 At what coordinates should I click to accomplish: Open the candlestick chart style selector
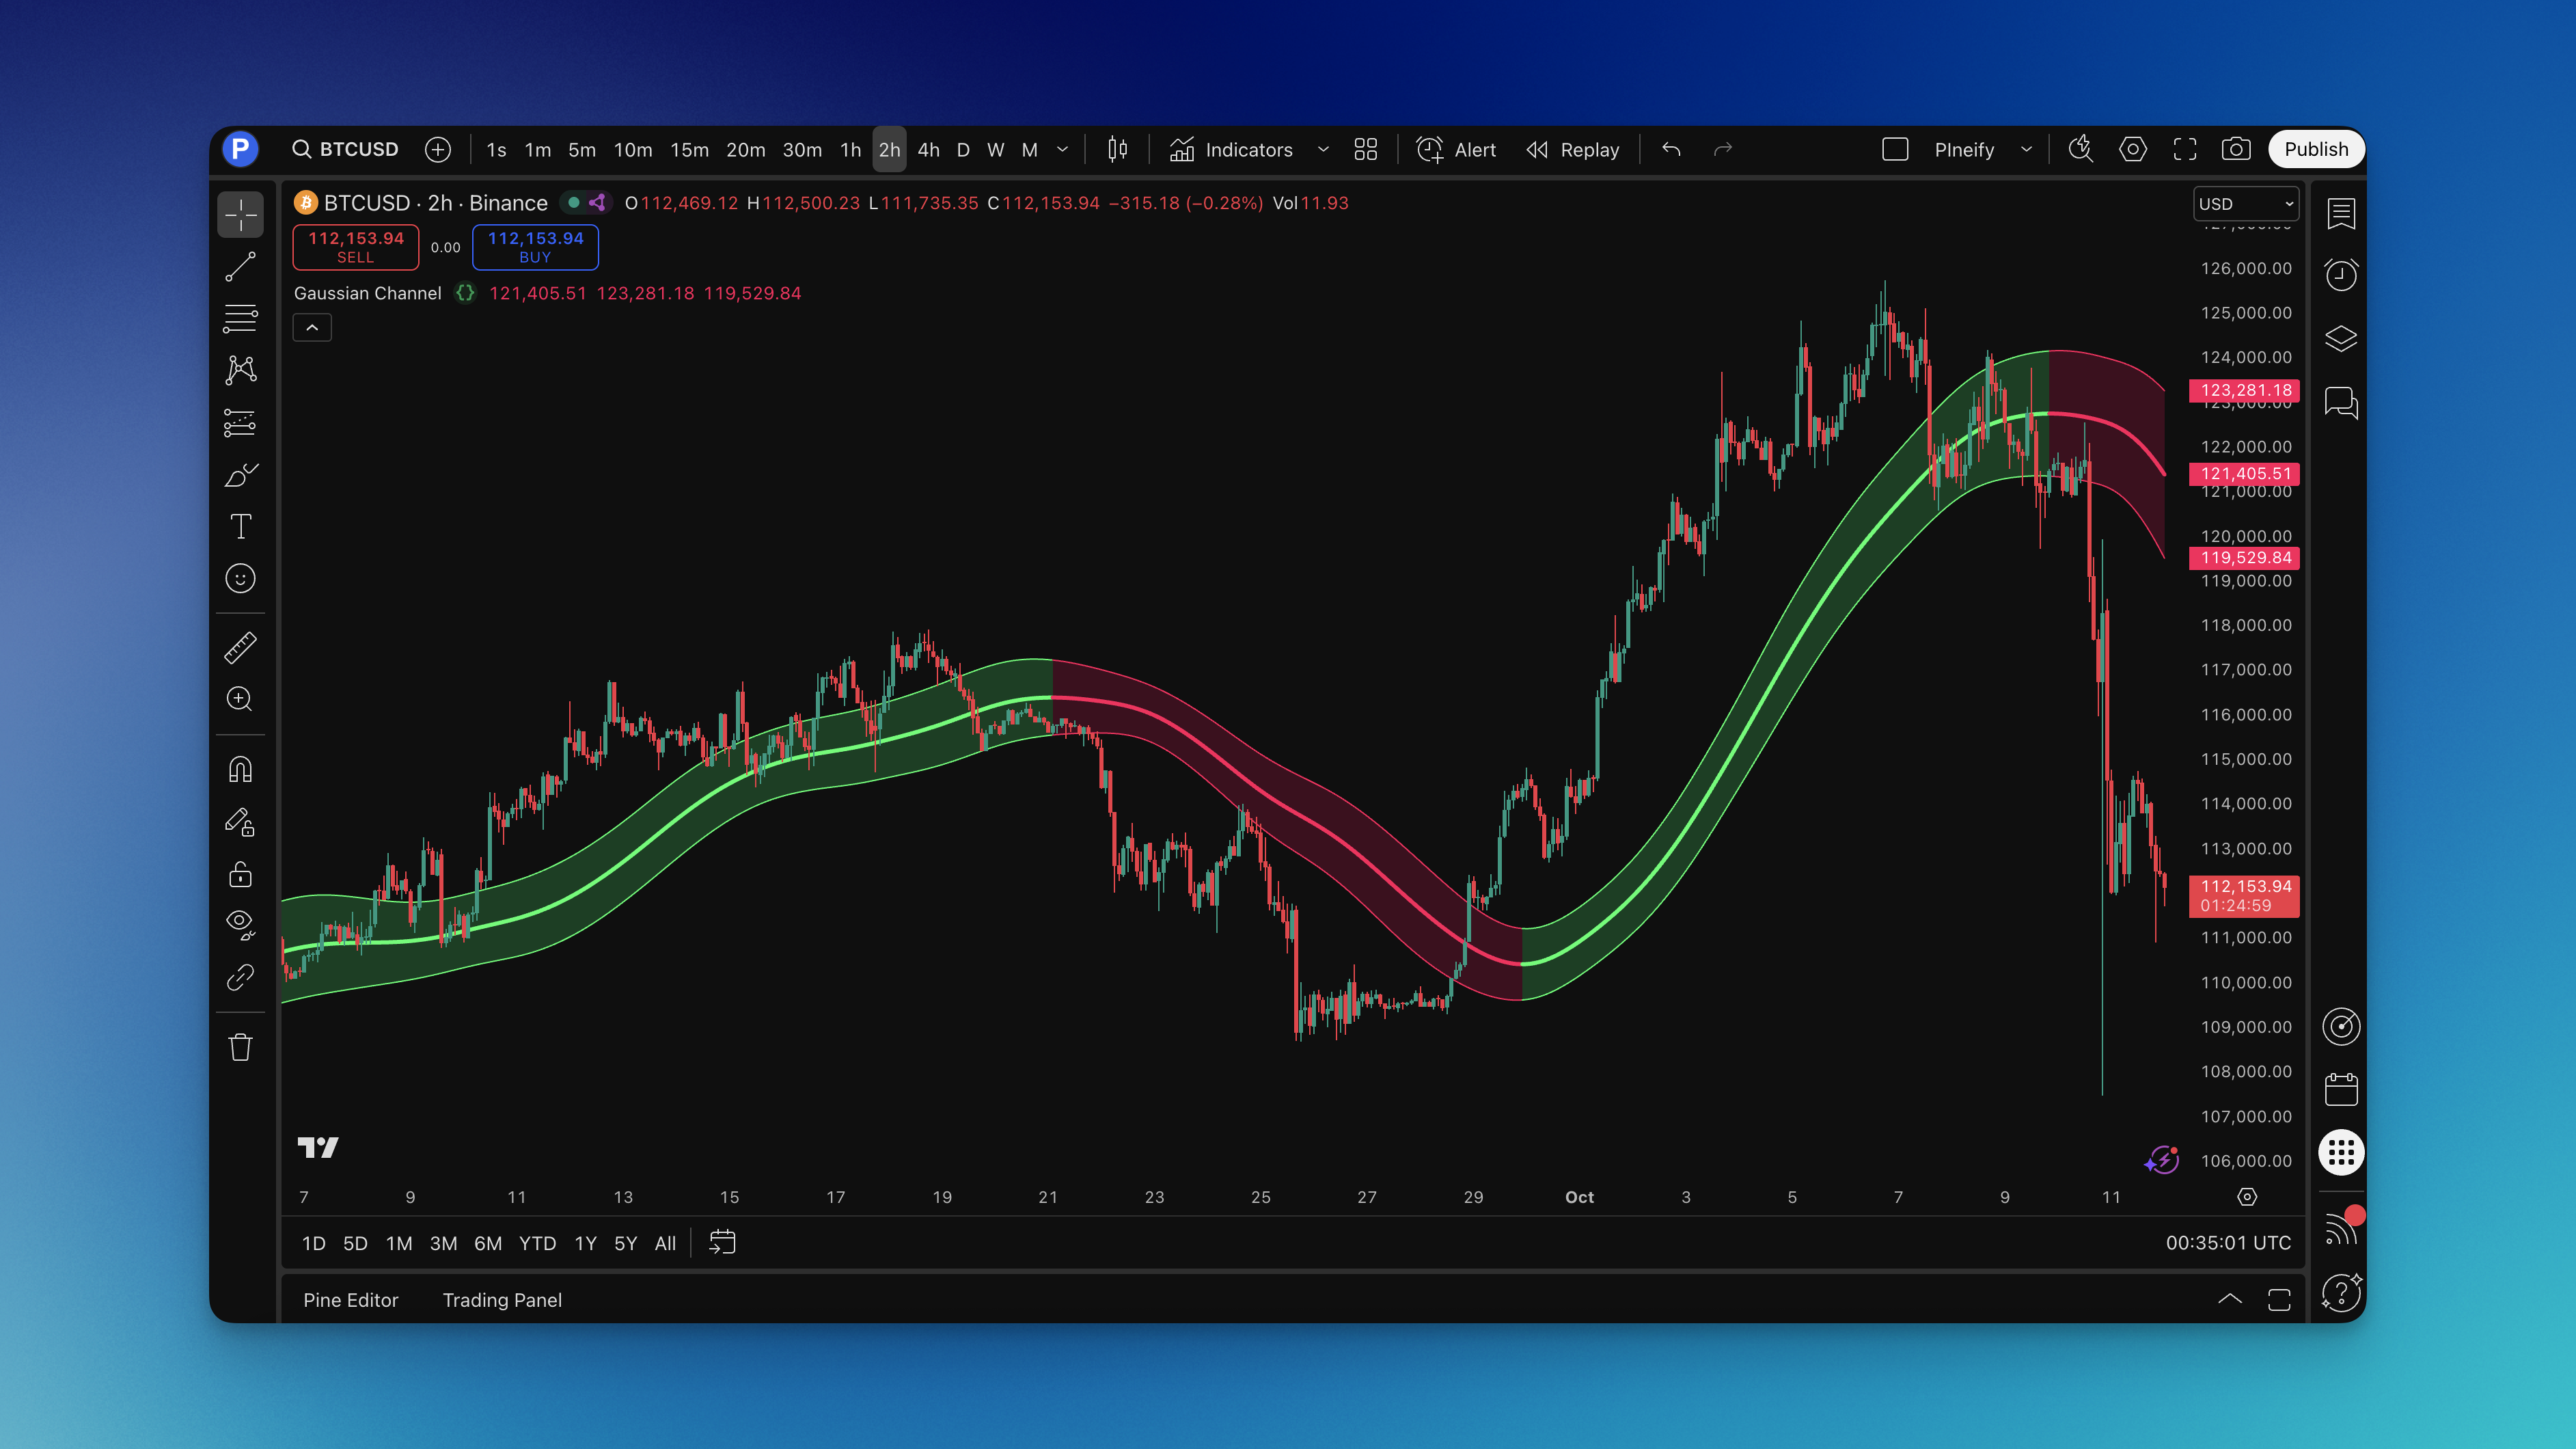(1117, 150)
